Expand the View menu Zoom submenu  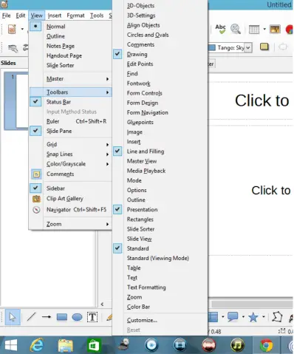click(x=70, y=224)
